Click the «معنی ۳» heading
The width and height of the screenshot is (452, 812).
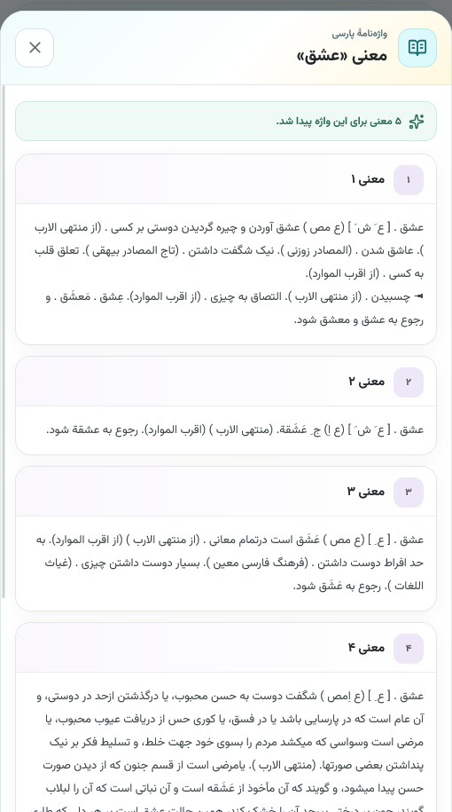[x=366, y=492]
